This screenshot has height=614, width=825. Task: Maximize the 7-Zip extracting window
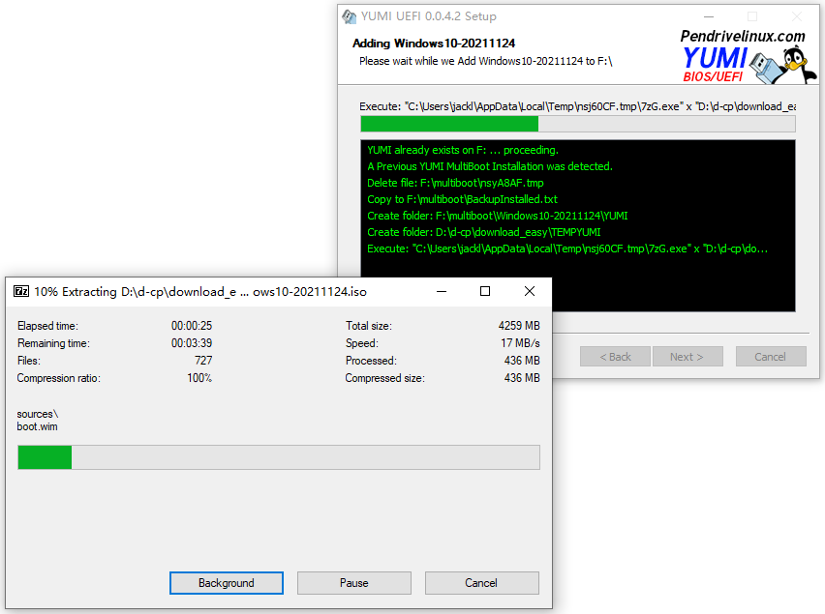coord(485,291)
